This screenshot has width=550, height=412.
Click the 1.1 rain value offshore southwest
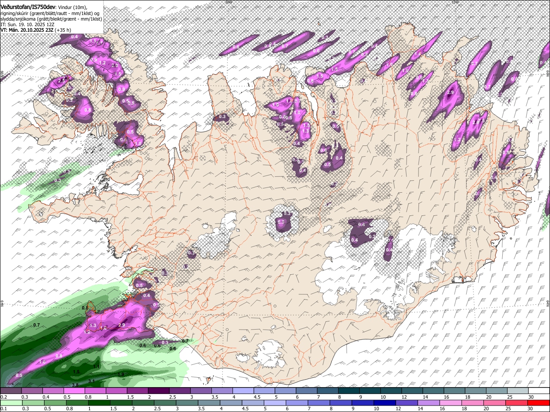(x=96, y=367)
